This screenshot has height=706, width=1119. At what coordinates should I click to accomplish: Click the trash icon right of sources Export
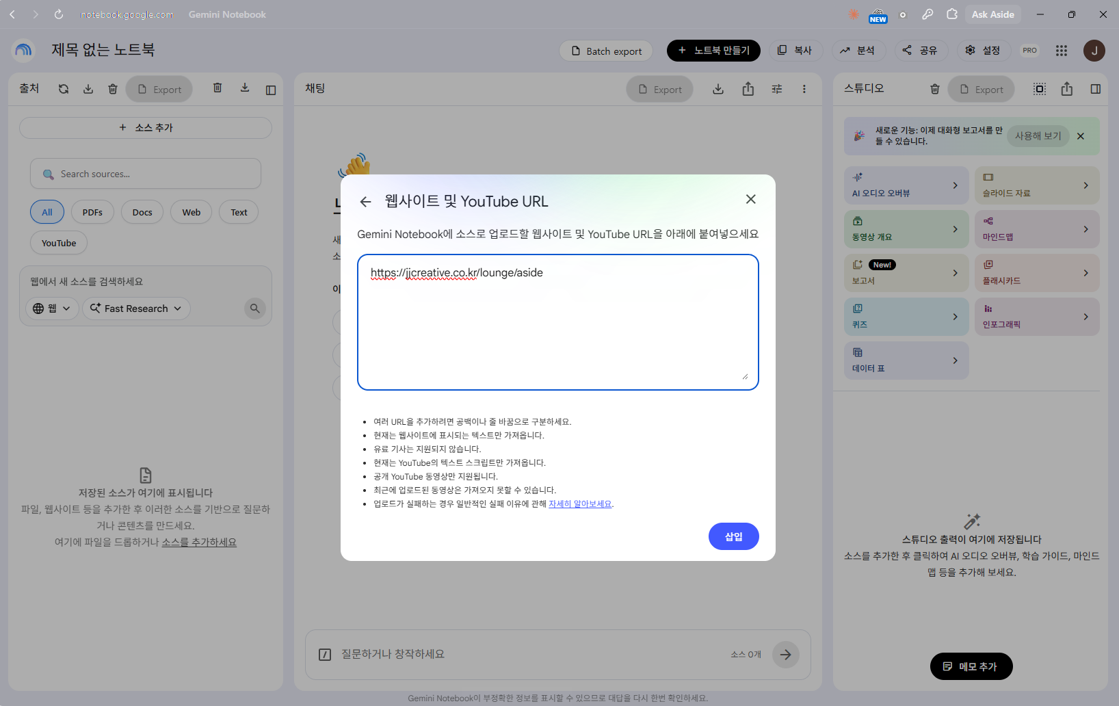point(218,88)
